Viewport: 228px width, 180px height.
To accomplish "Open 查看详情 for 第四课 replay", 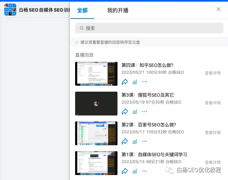I will click(213, 73).
